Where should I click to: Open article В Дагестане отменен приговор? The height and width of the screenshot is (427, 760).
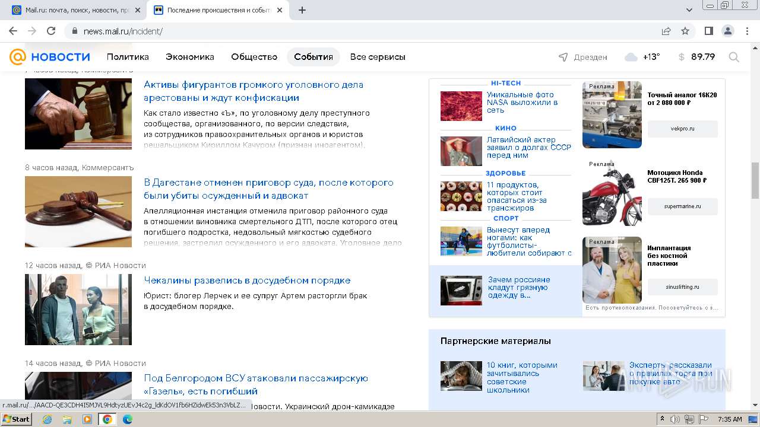tap(268, 189)
